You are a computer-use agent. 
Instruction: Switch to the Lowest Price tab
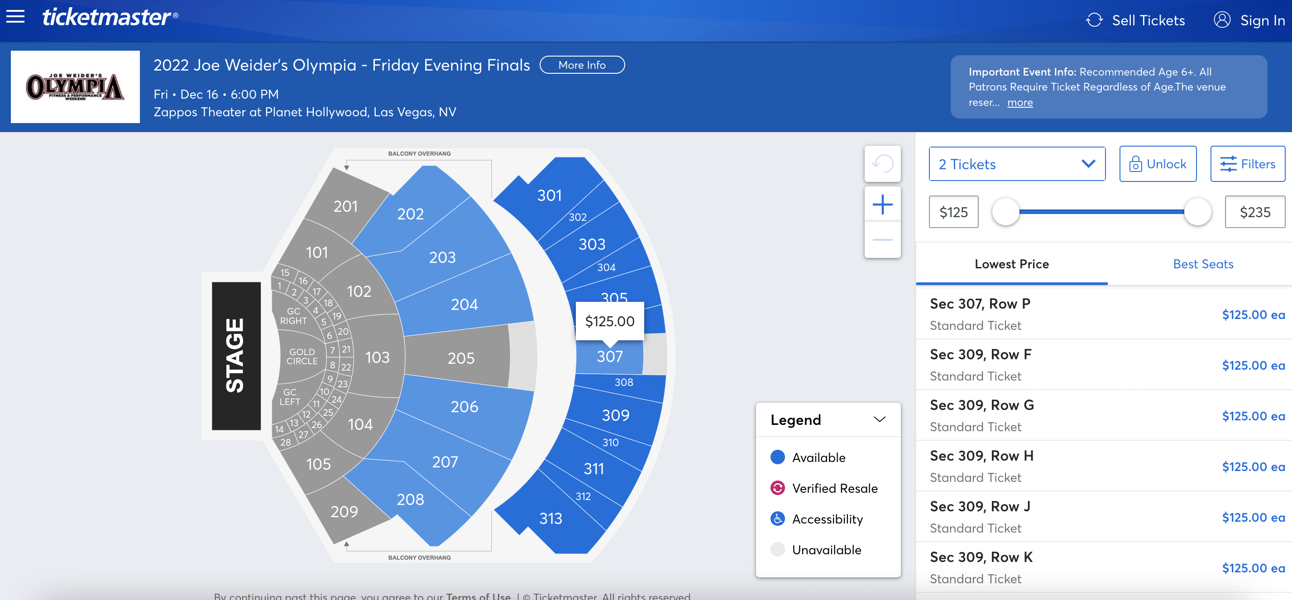coord(1011,264)
